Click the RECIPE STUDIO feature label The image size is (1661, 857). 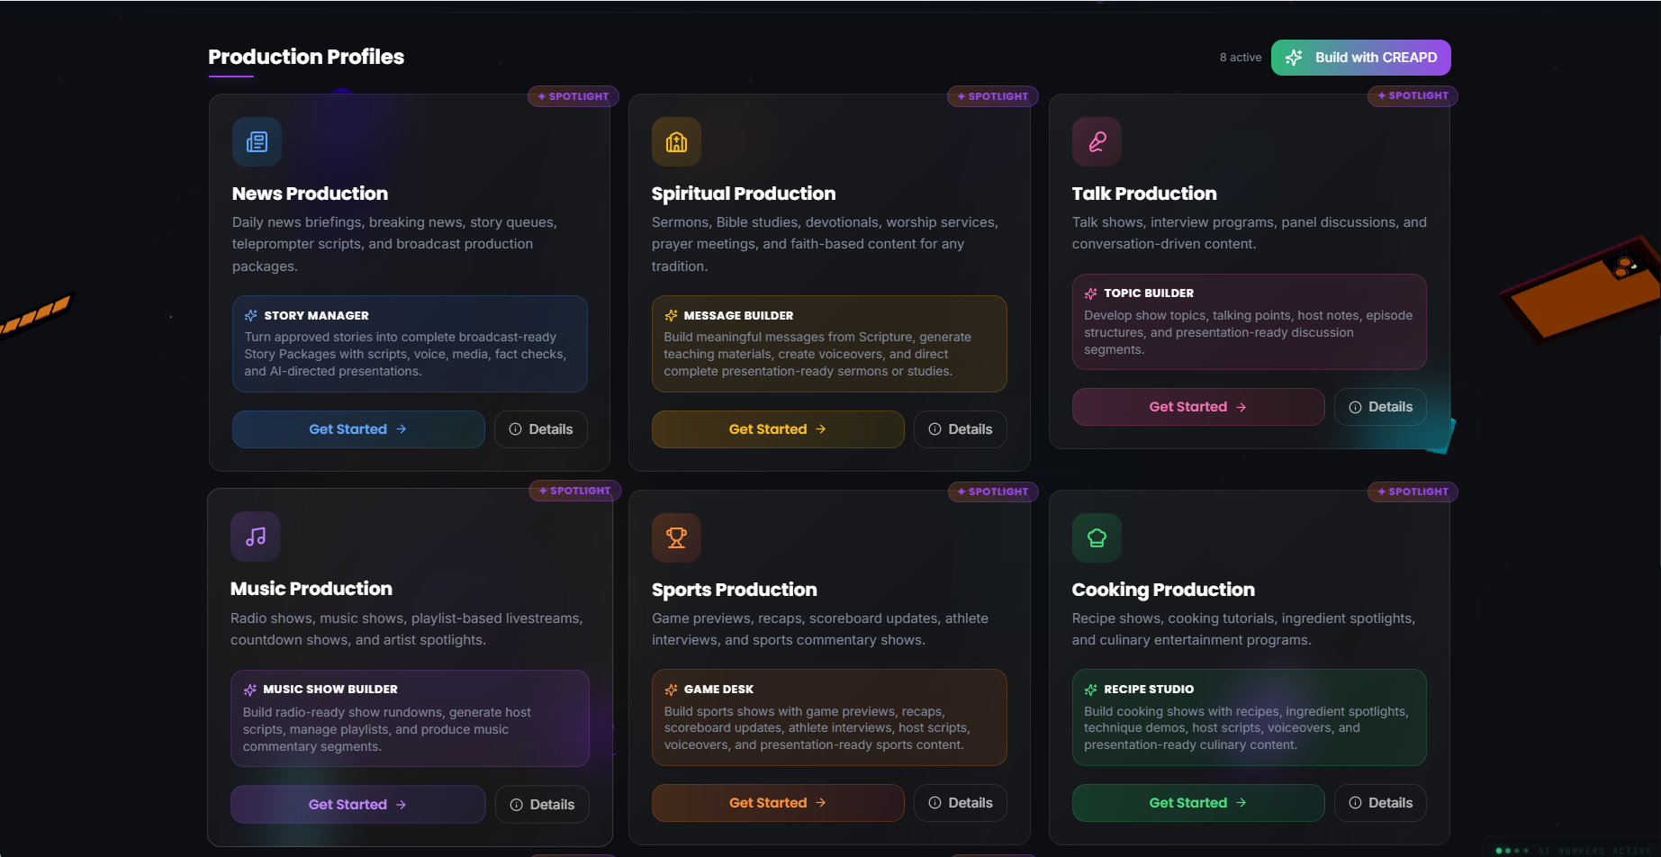point(1149,690)
